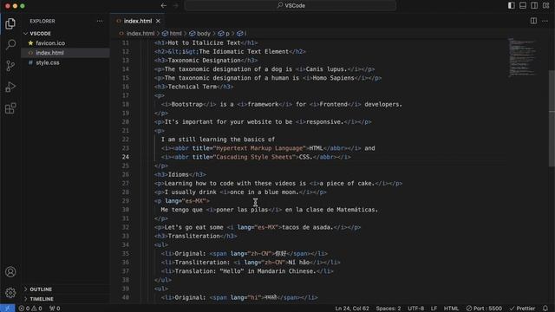This screenshot has width=555, height=312.
Task: Click "Canis lupus." text
Action: coord(326,69)
